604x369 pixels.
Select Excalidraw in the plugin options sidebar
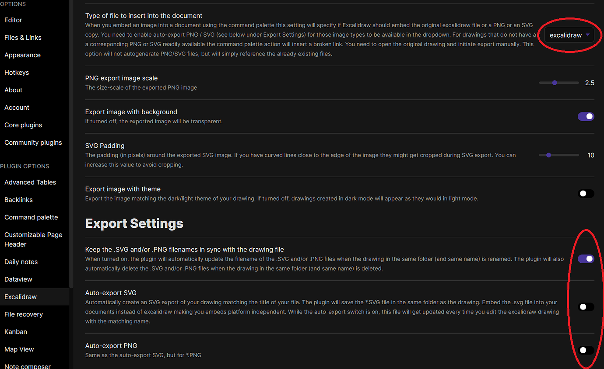(x=20, y=296)
